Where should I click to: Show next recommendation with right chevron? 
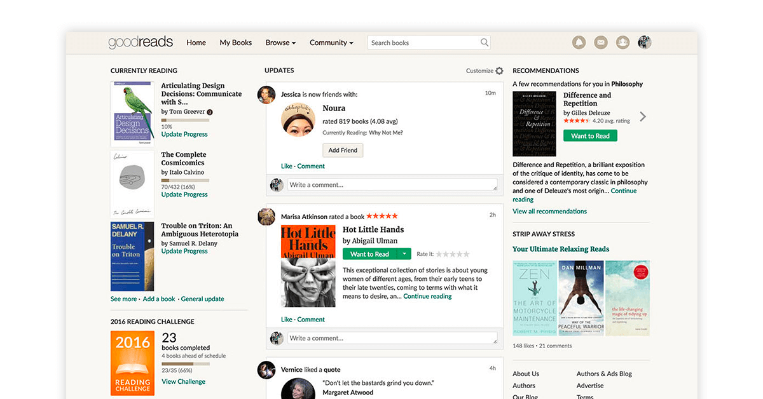(x=643, y=117)
